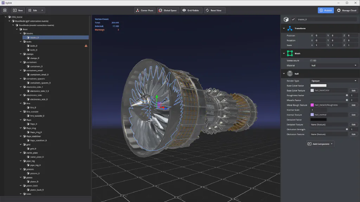The height and width of the screenshot is (202, 360).
Task: Select pistons_0 in the scene tree
Action: click(x=34, y=173)
